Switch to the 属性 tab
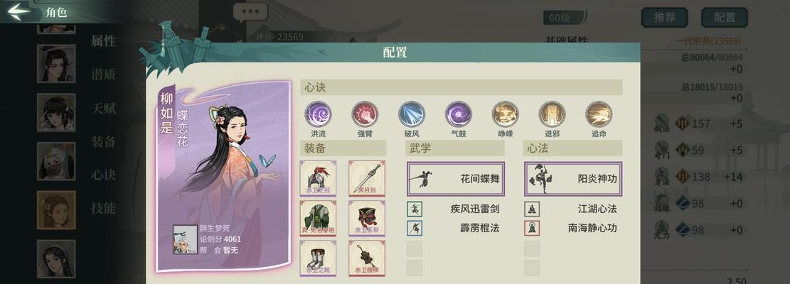Viewport: 790px width, 284px height. coord(103,41)
